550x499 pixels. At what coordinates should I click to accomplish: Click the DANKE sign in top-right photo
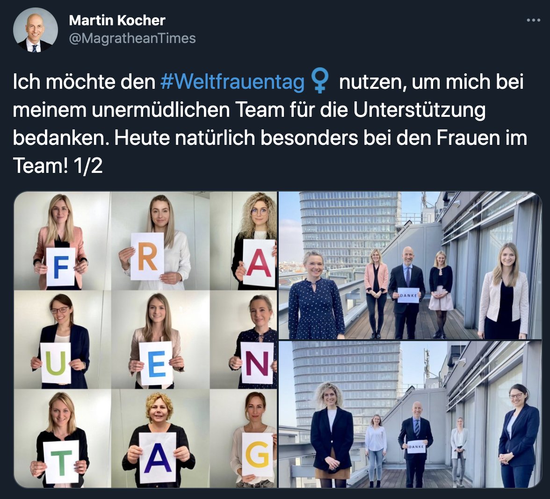[408, 295]
